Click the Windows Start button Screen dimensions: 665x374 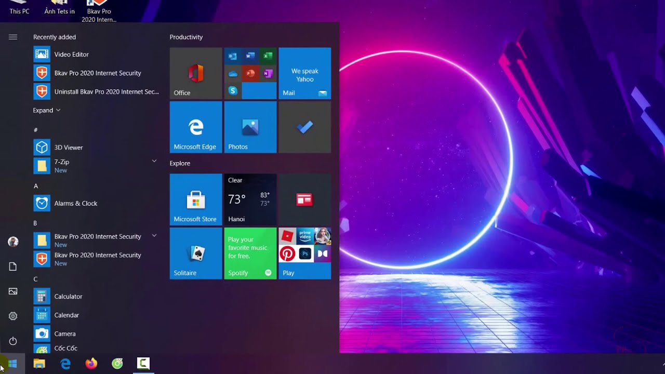coord(12,364)
